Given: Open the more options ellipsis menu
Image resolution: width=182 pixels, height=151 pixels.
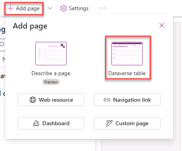Looking at the screenshot, I should 102,8.
